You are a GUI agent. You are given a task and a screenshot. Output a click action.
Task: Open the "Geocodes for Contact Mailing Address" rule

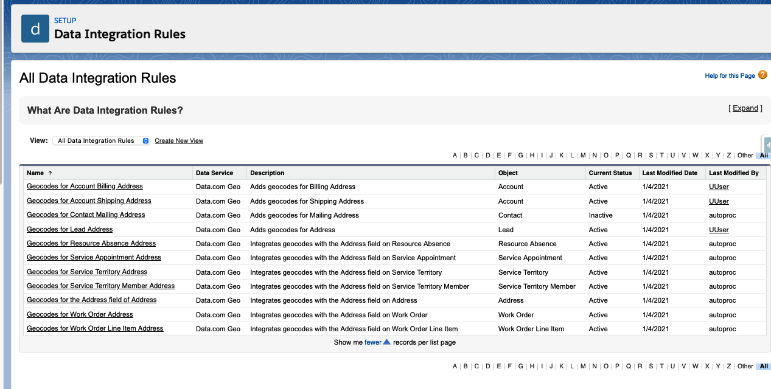(85, 215)
